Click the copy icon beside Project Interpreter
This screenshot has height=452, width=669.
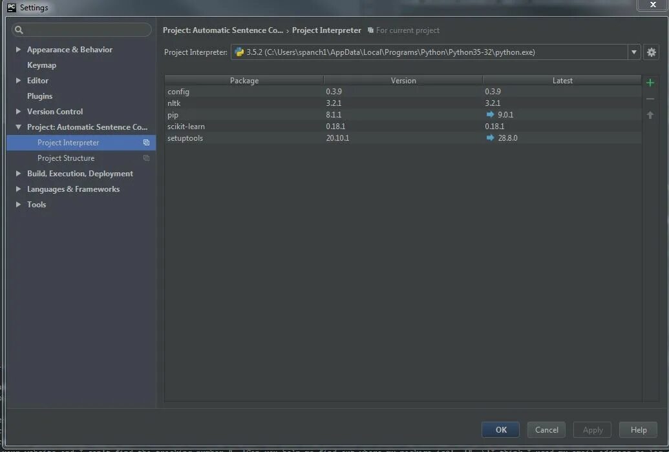point(146,143)
